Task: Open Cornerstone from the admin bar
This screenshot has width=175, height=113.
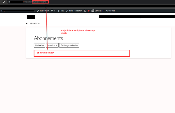Action: point(98,11)
